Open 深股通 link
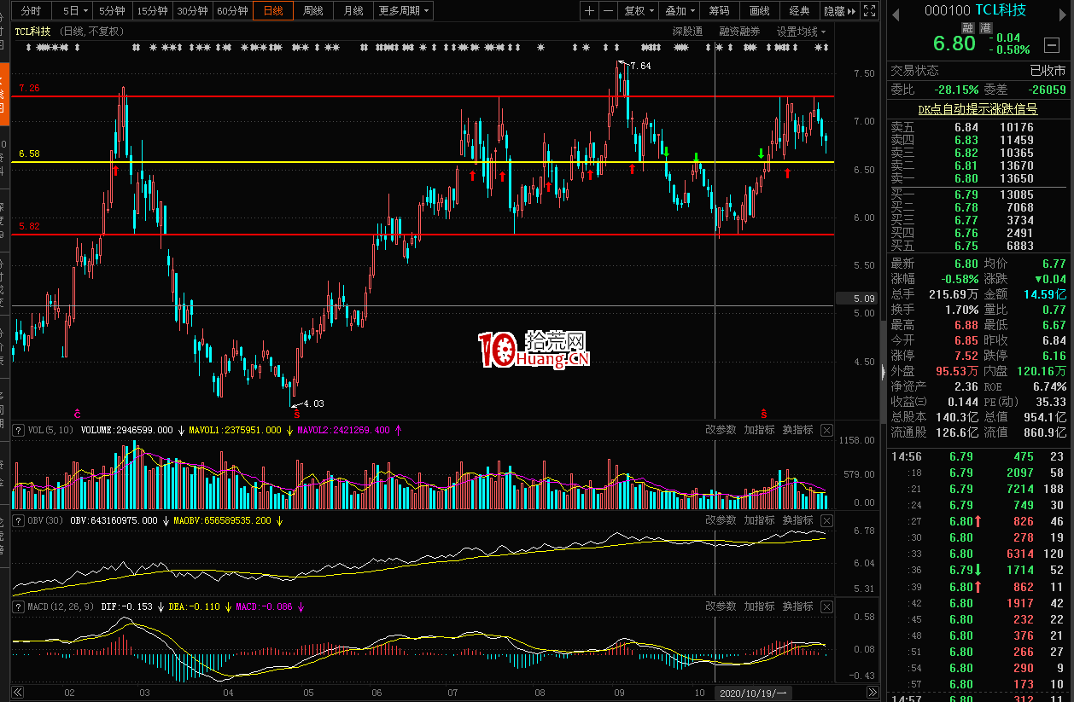Image resolution: width=1074 pixels, height=702 pixels. pos(687,32)
